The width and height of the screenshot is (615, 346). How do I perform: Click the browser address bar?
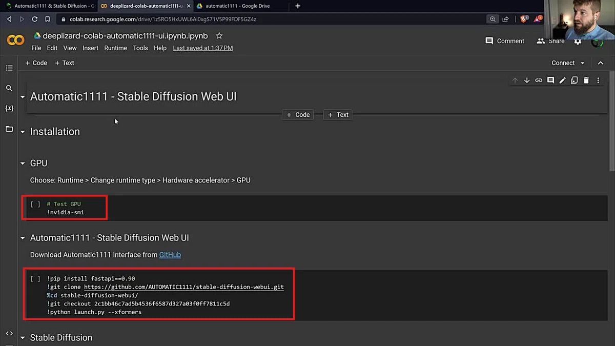click(272, 19)
